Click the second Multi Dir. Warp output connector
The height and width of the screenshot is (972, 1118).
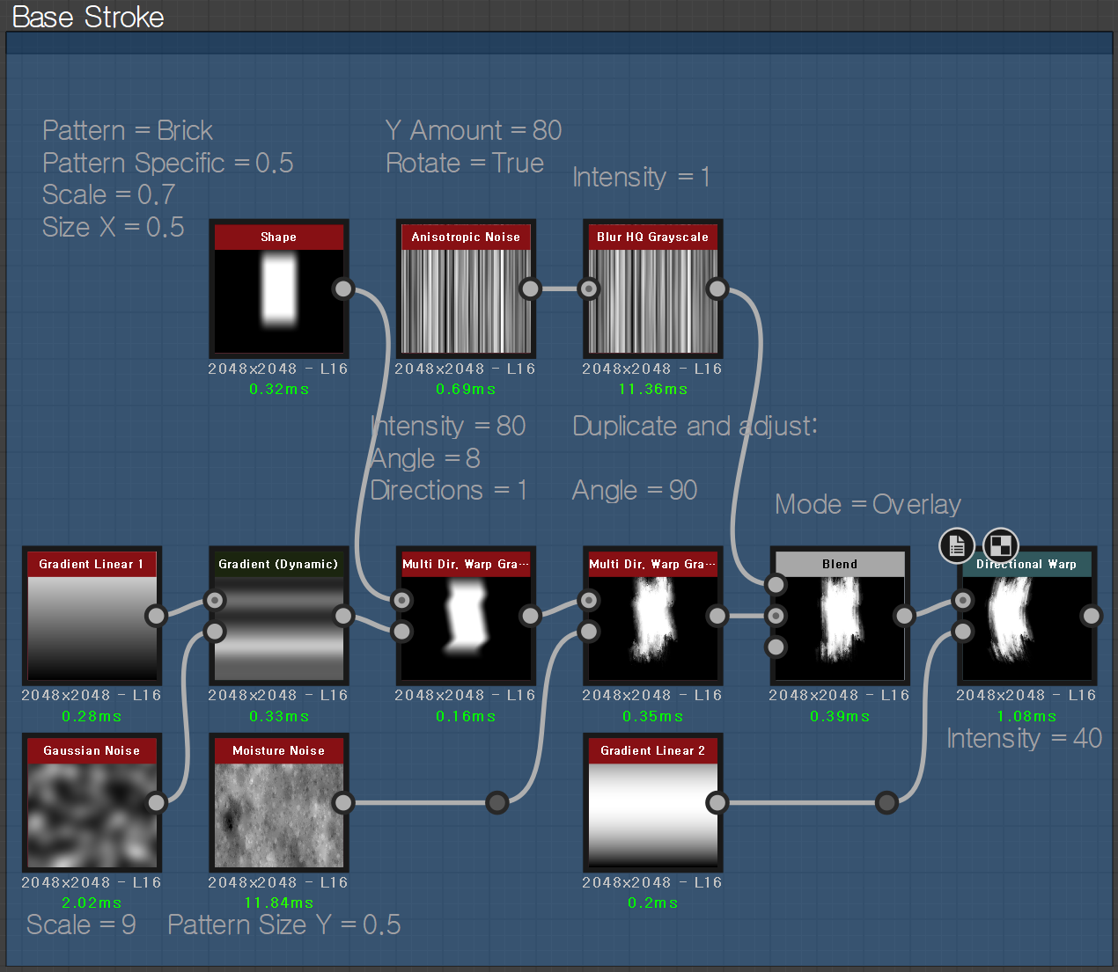[717, 616]
